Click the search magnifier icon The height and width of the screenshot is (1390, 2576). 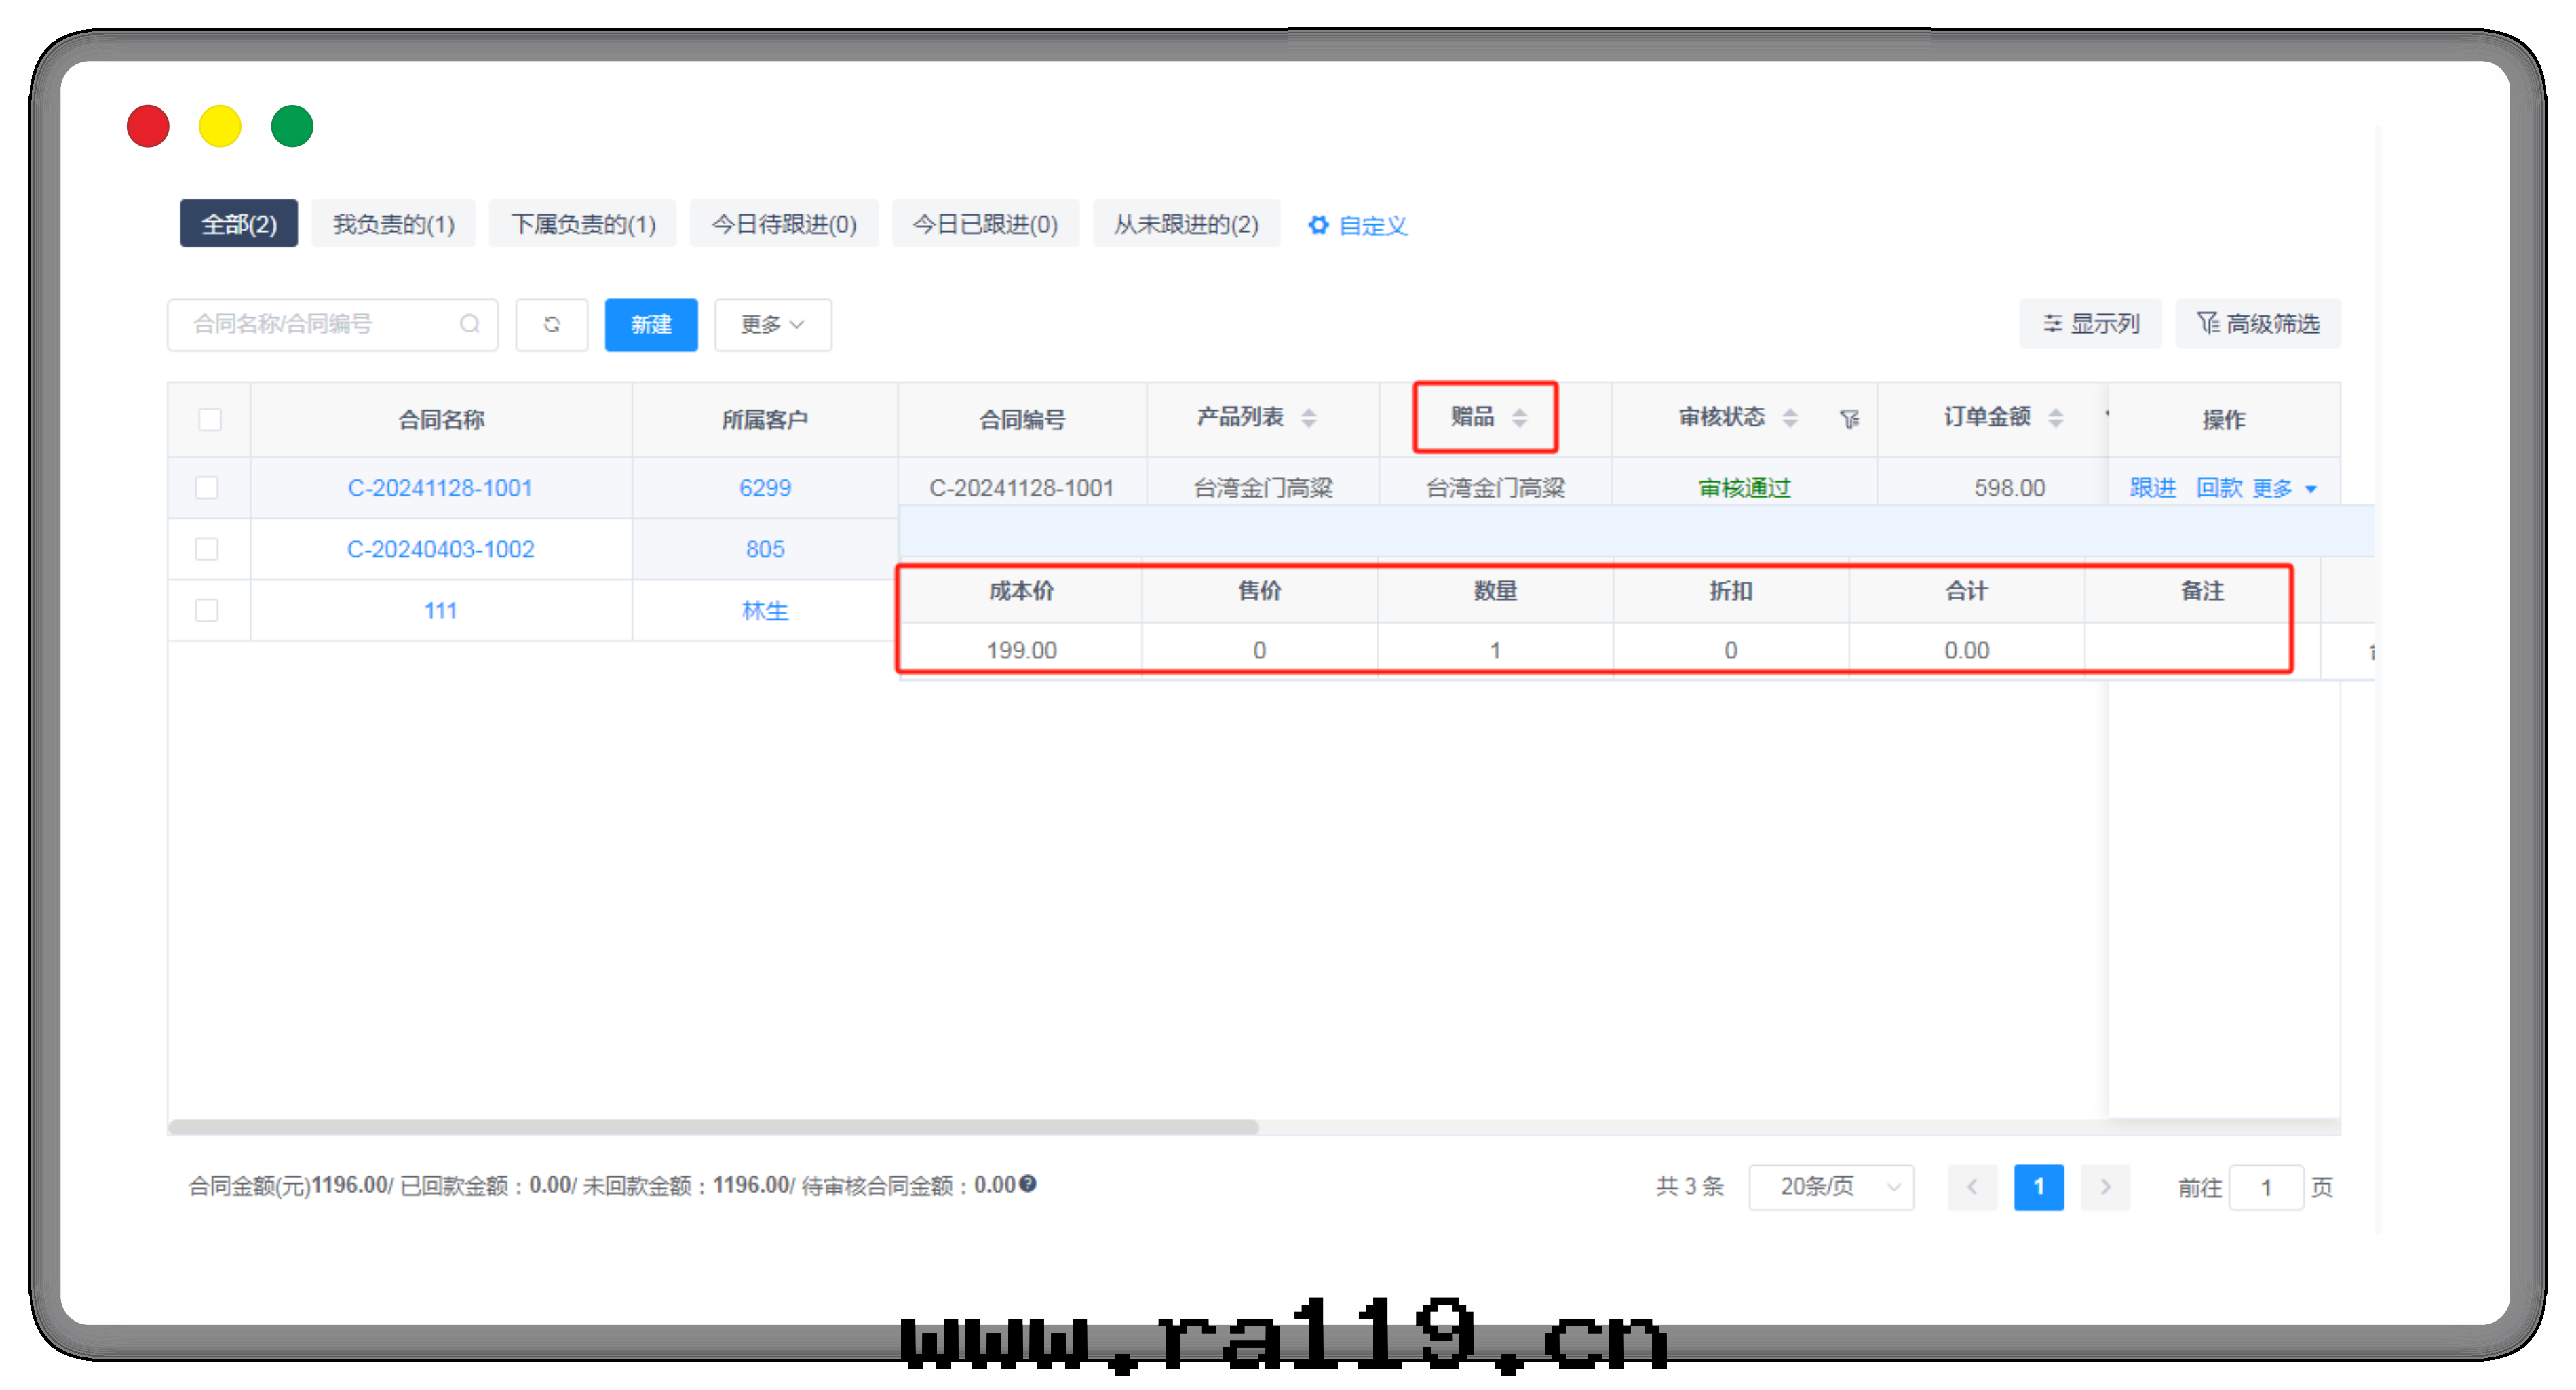[x=469, y=323]
